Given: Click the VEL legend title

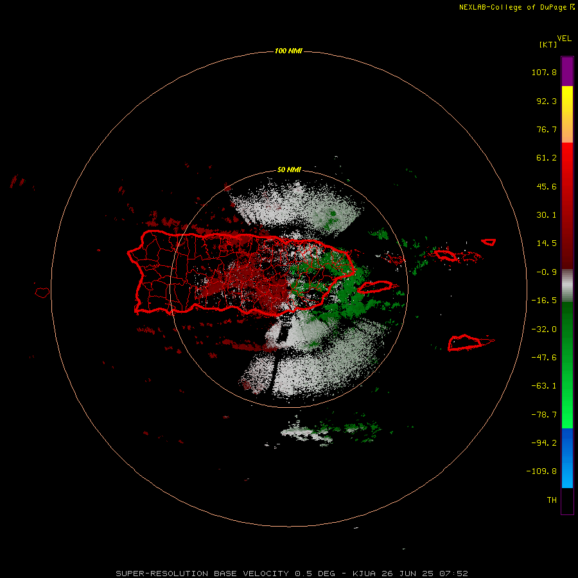Looking at the screenshot, I should coord(564,38).
